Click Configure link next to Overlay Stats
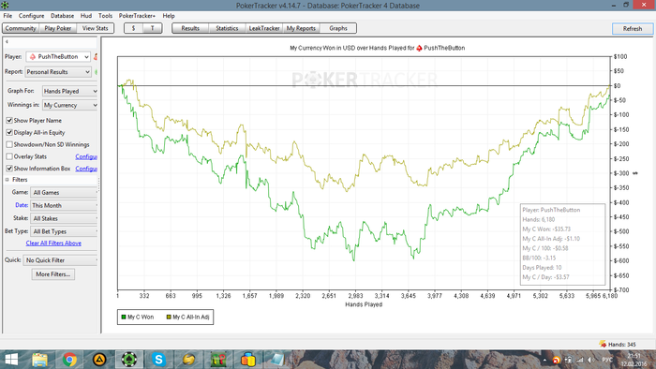Image resolution: width=656 pixels, height=369 pixels. (x=86, y=156)
